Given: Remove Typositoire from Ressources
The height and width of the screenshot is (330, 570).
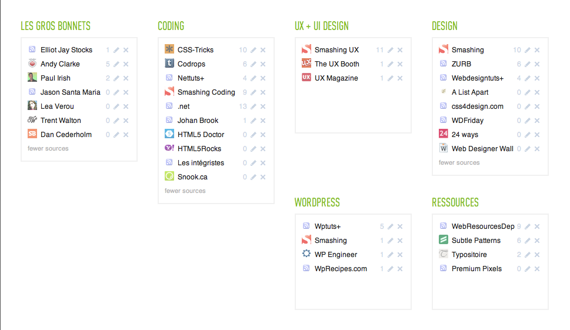Looking at the screenshot, I should point(537,255).
